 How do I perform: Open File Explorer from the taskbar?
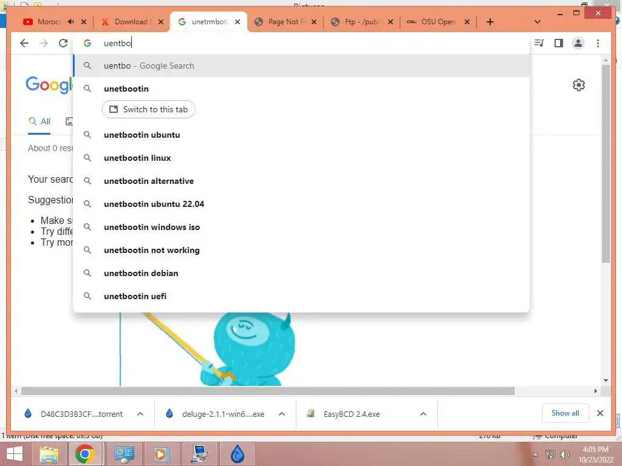pyautogui.click(x=49, y=454)
